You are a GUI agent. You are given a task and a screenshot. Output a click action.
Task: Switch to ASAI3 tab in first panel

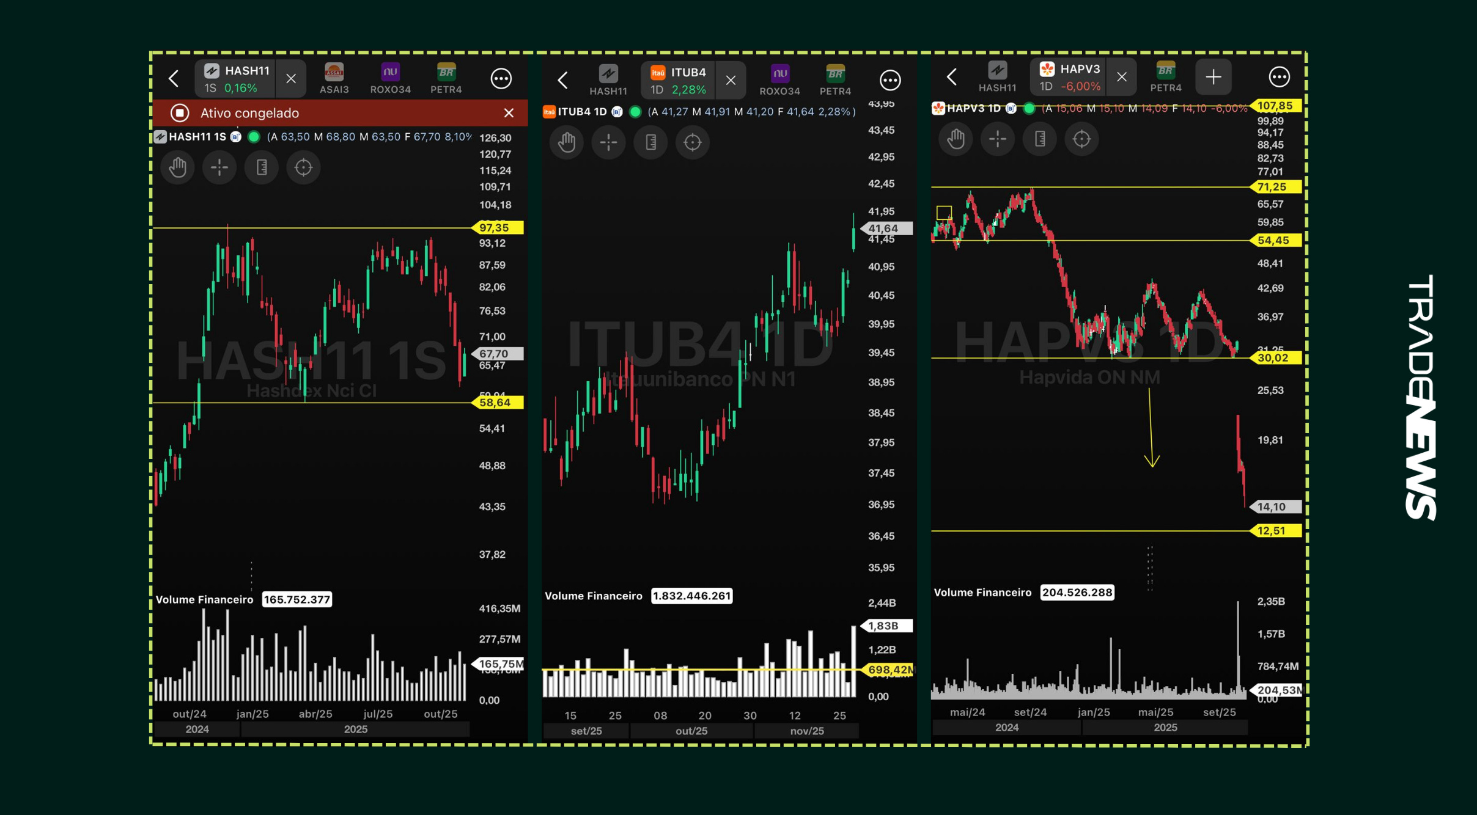[x=334, y=79]
